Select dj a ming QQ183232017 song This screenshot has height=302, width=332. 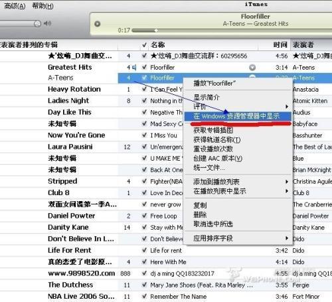pos(182,273)
